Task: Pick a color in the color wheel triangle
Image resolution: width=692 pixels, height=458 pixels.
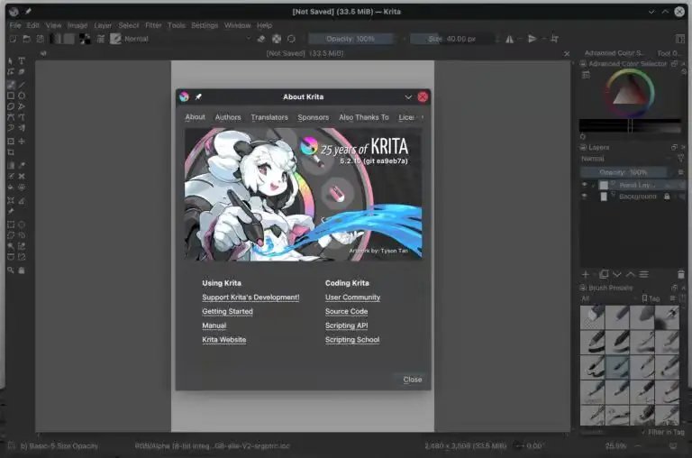Action: (630, 92)
